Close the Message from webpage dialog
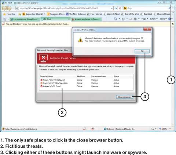 pos(147,29)
